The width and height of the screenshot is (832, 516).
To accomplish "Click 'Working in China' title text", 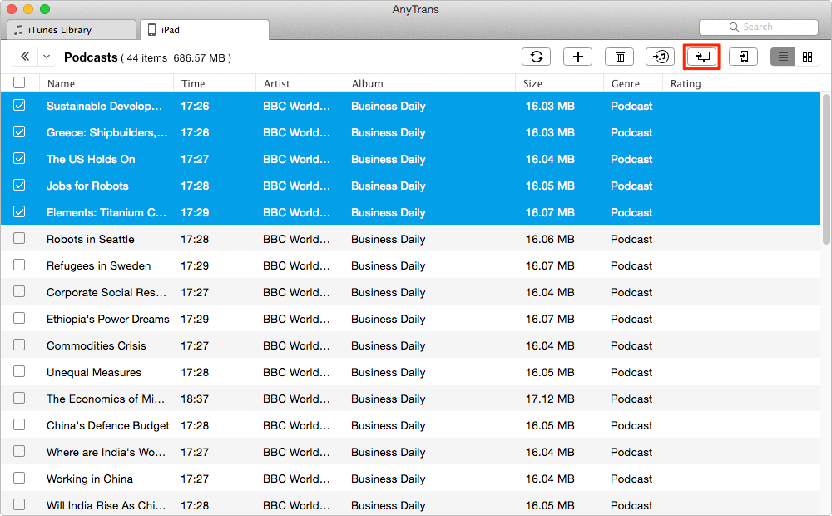I will point(90,479).
